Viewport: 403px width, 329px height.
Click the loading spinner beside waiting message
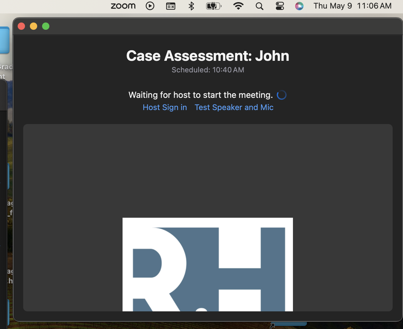282,95
